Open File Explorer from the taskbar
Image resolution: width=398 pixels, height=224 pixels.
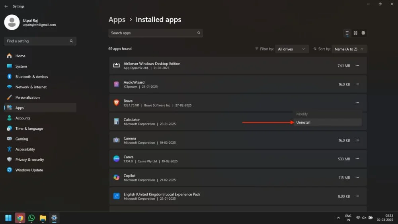[43, 218]
